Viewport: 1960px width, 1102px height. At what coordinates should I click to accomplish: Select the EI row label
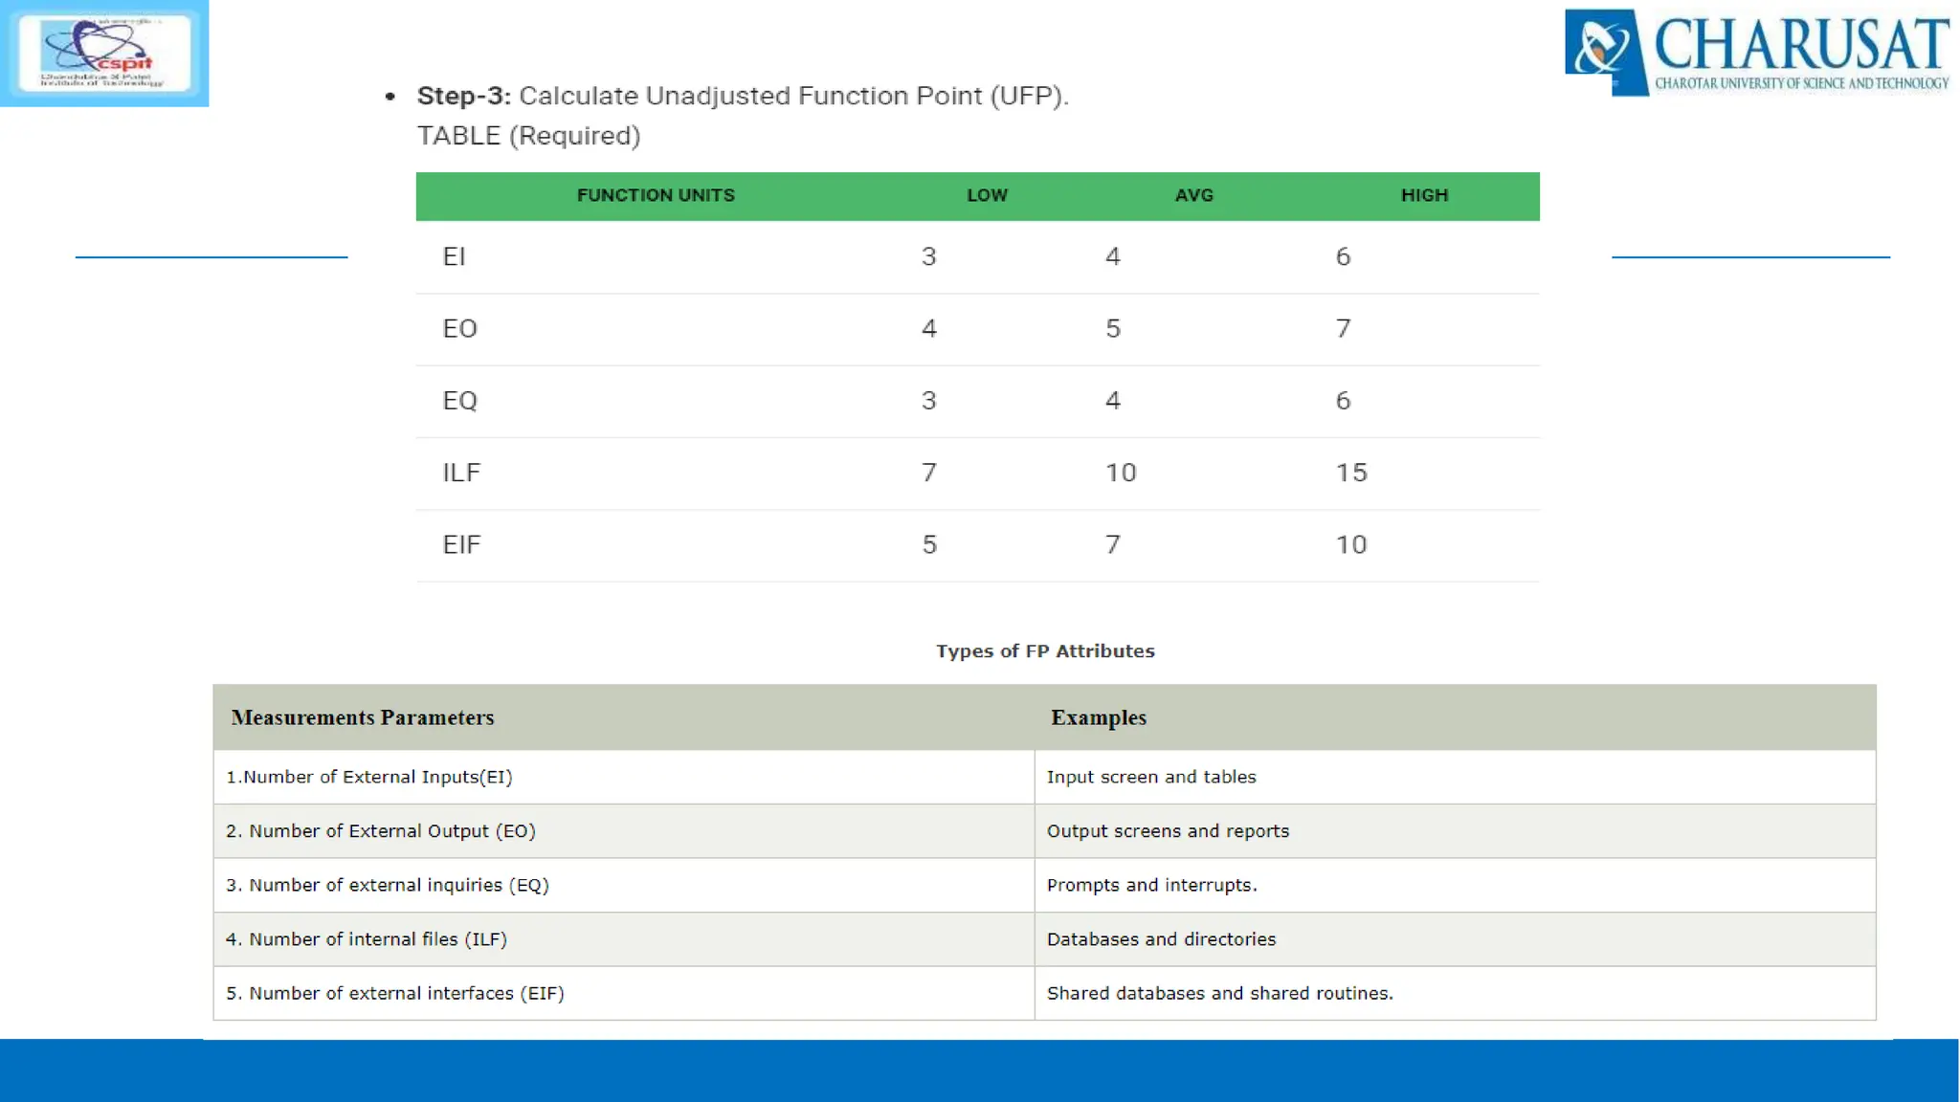coord(454,256)
